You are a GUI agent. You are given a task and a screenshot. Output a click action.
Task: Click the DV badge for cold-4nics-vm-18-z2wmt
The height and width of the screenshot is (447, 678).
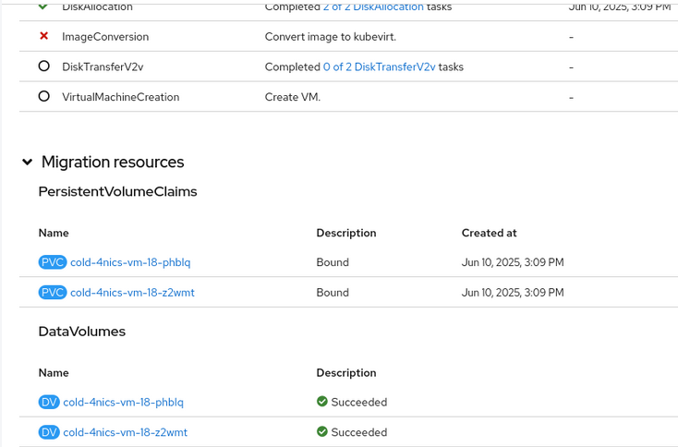pos(49,432)
